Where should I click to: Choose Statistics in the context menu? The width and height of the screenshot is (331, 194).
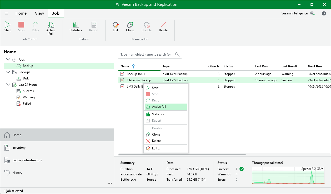pyautogui.click(x=166, y=114)
